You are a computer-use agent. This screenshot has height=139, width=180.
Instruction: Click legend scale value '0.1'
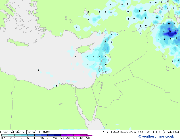[3, 138]
